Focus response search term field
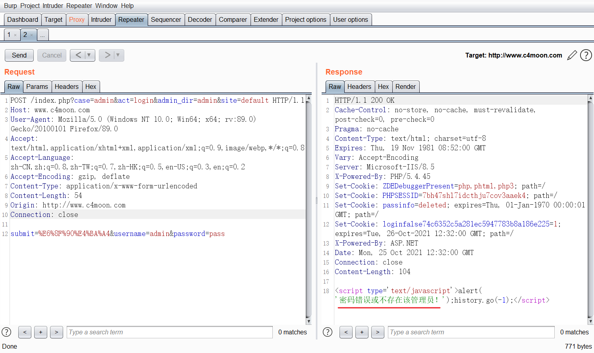 click(471, 332)
